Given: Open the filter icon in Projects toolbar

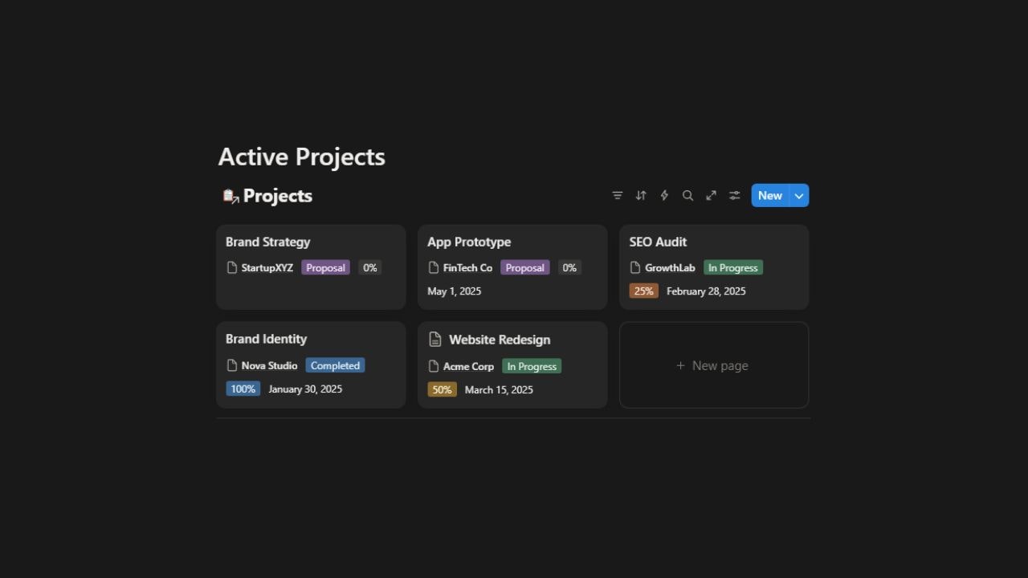Looking at the screenshot, I should point(617,196).
